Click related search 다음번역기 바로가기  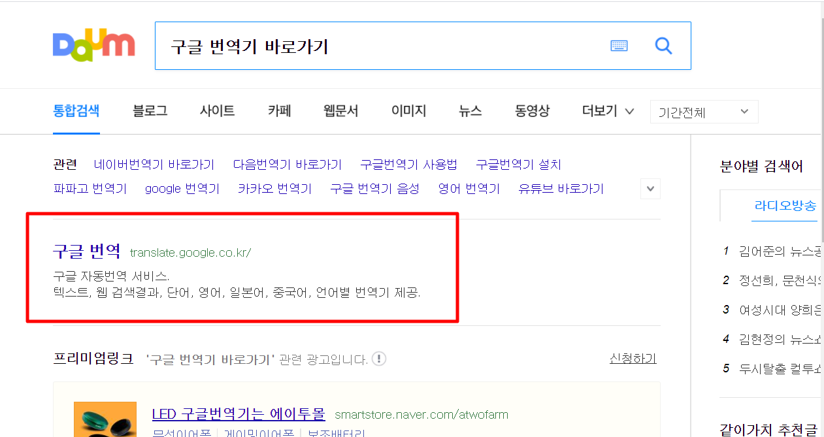(288, 165)
